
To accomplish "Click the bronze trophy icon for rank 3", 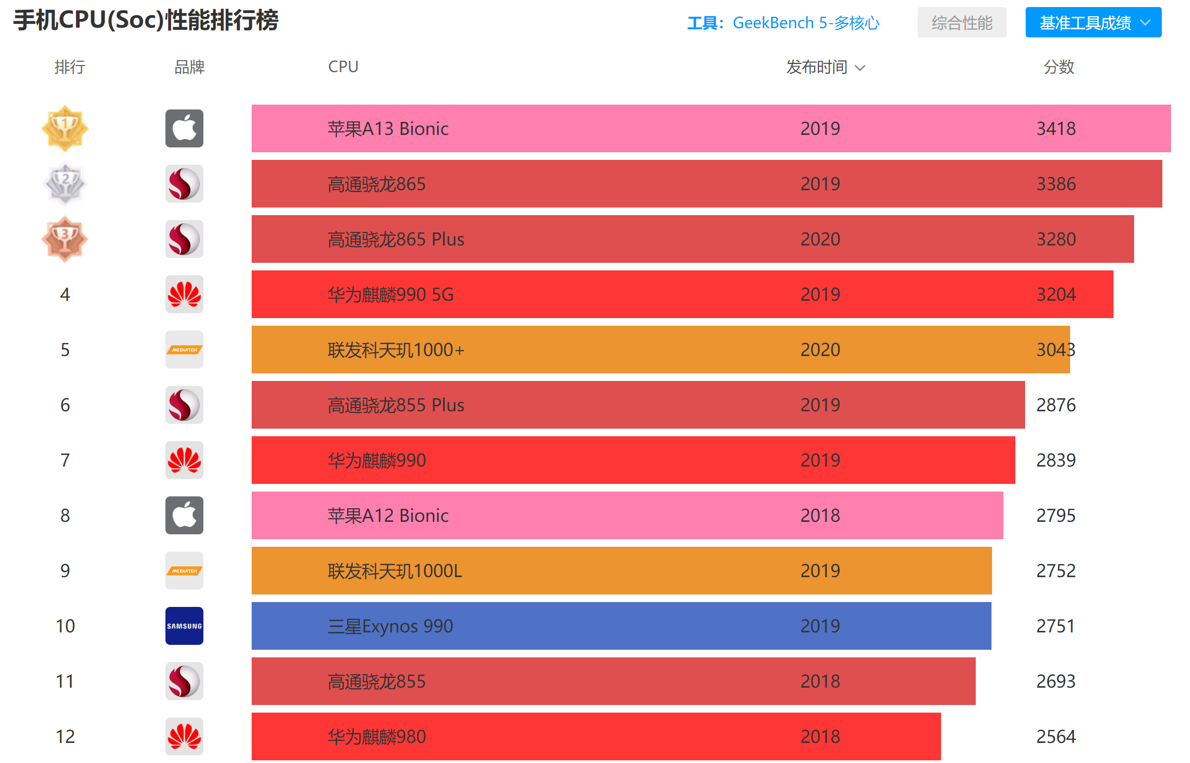I will click(65, 239).
